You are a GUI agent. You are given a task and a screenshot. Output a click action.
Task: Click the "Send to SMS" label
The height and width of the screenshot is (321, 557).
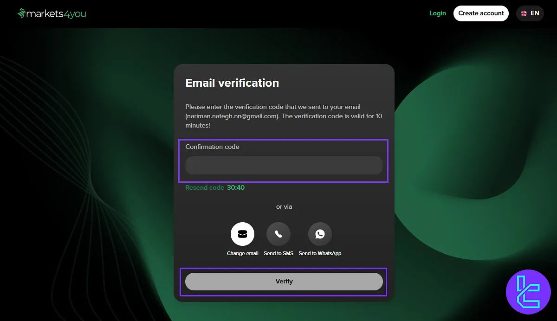278,253
